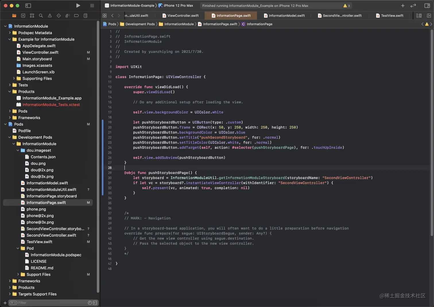Open Development Pods breadcrumb in jump bar

point(137,24)
